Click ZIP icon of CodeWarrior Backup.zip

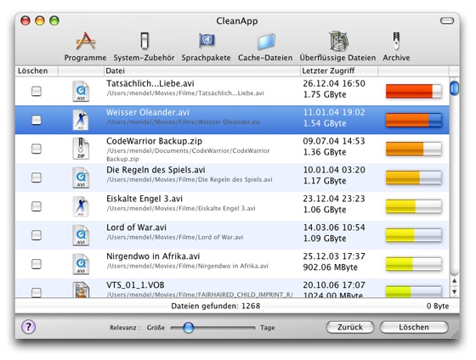click(81, 149)
